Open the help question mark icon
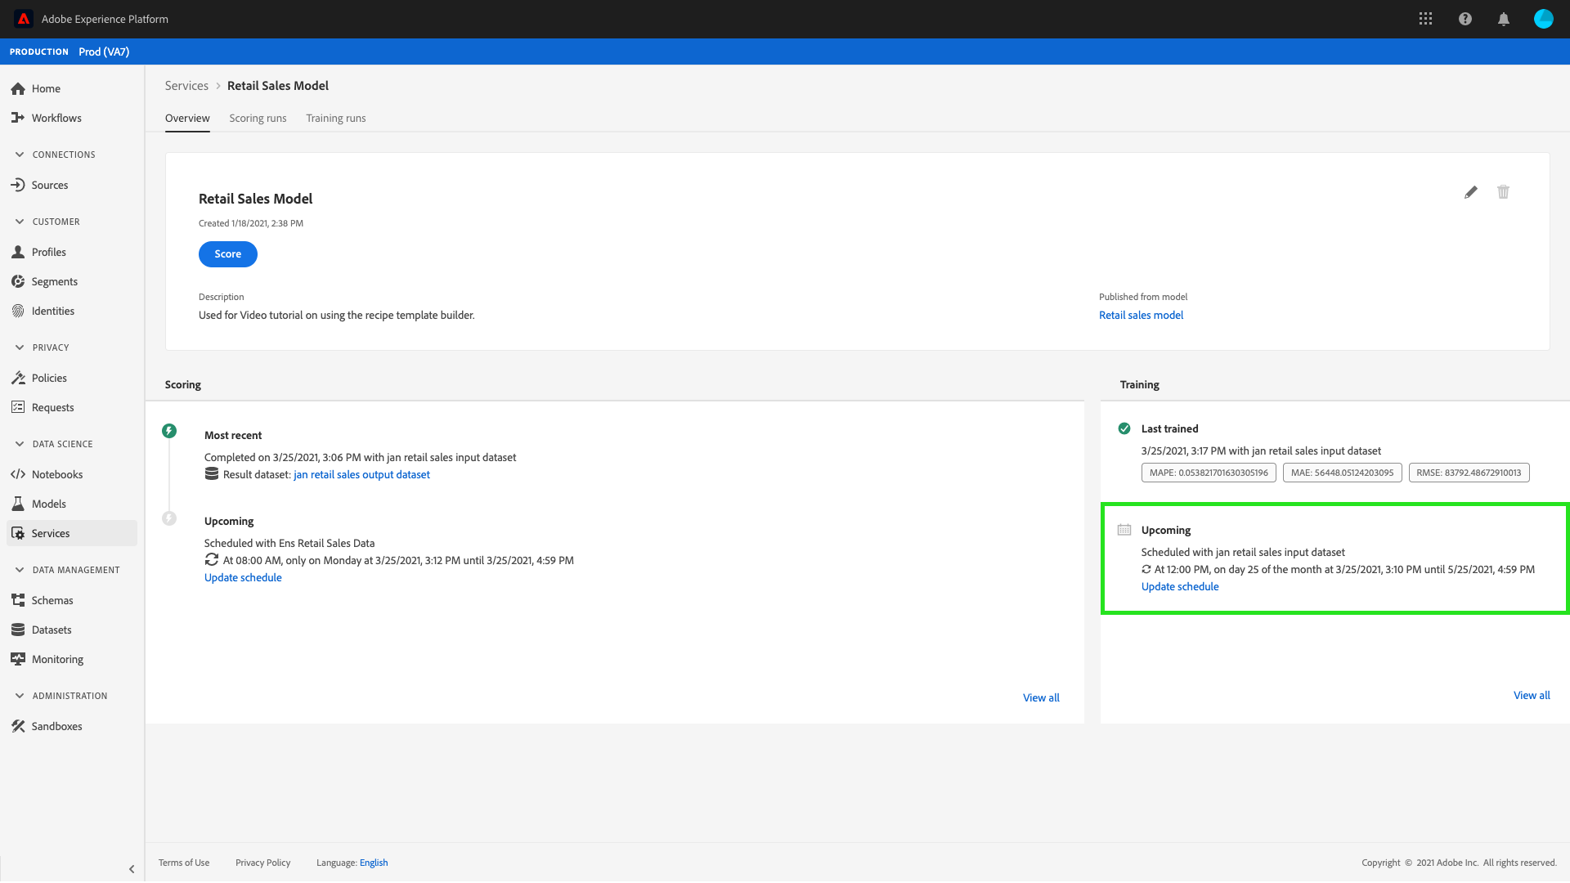This screenshot has height=883, width=1570. point(1465,19)
